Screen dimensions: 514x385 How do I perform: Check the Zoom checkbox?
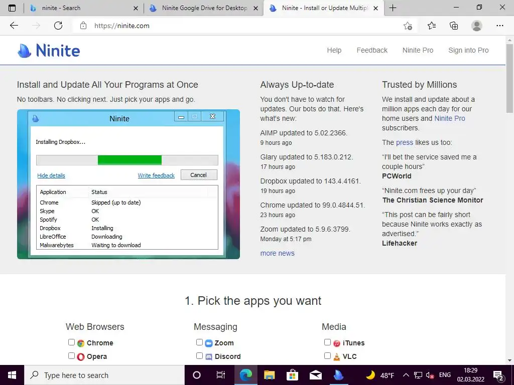199,342
